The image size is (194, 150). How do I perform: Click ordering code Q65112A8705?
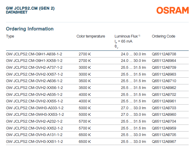coord(164,135)
